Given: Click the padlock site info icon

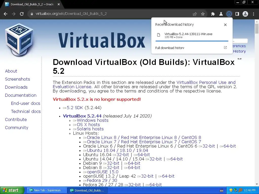Looking at the screenshot, I should point(32,14).
